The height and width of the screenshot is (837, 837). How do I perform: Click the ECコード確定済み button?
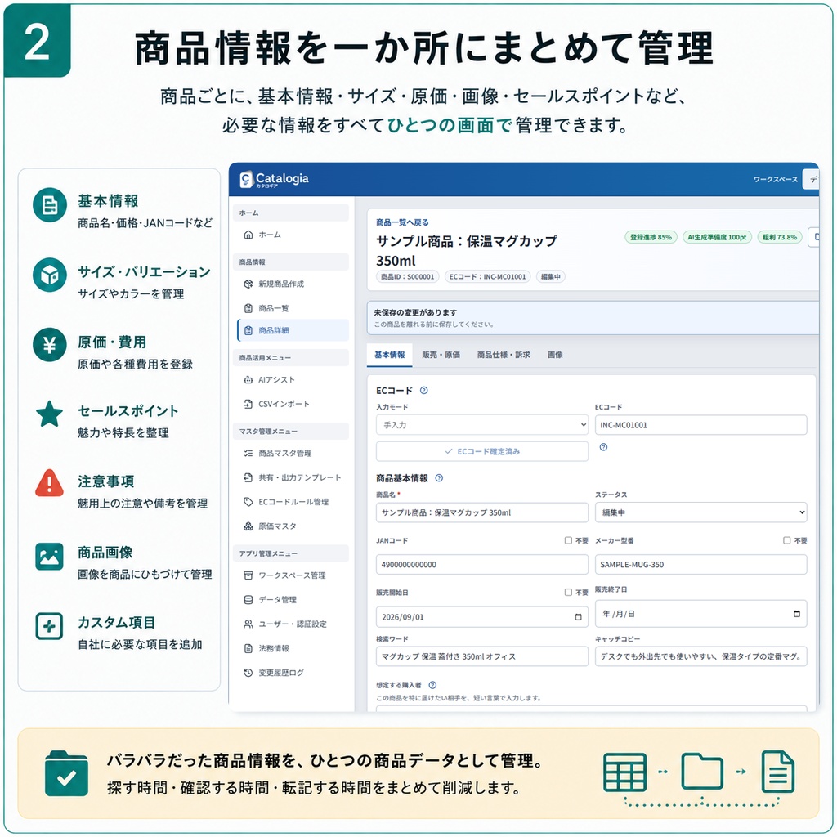pos(482,451)
